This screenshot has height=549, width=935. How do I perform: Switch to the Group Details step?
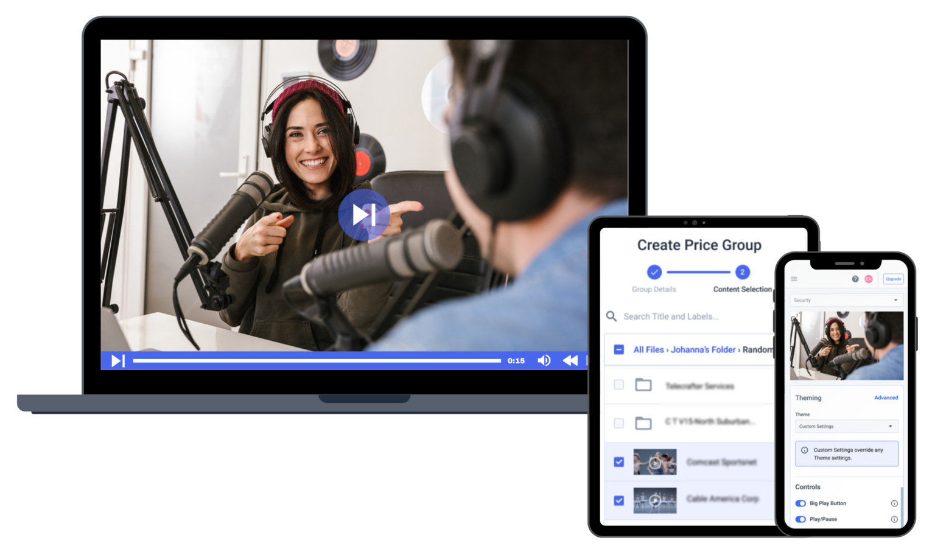tap(654, 273)
